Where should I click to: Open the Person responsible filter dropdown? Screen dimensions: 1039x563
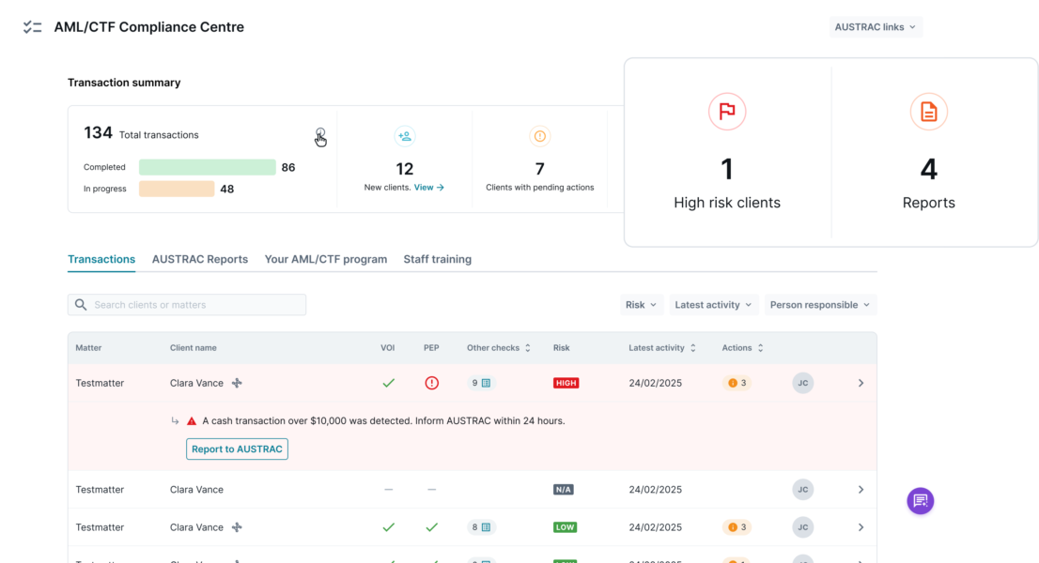(819, 305)
